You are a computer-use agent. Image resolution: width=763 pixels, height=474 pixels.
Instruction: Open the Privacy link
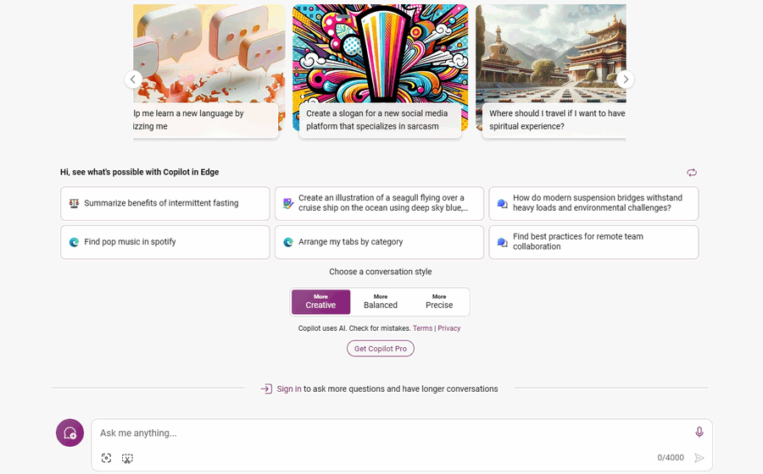[x=448, y=328]
